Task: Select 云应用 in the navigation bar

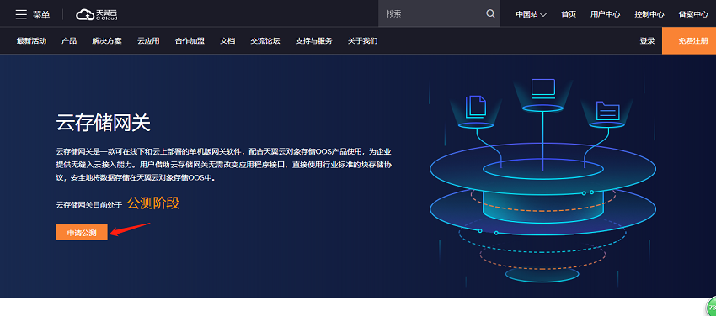Action: pos(148,41)
